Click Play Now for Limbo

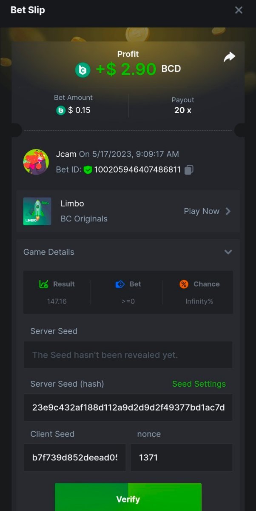point(202,211)
